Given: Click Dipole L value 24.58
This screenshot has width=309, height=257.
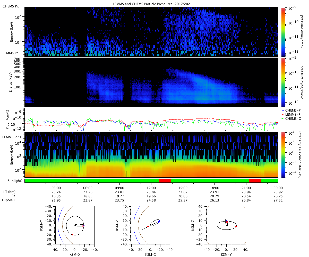Looking at the screenshot, I should (x=151, y=200).
